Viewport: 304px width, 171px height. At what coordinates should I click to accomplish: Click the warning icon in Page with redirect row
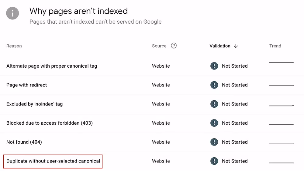[214, 85]
